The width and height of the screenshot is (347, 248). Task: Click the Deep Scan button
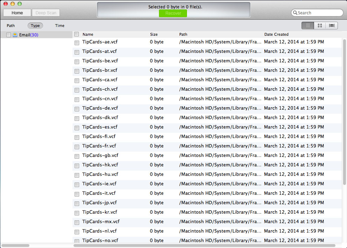46,13
